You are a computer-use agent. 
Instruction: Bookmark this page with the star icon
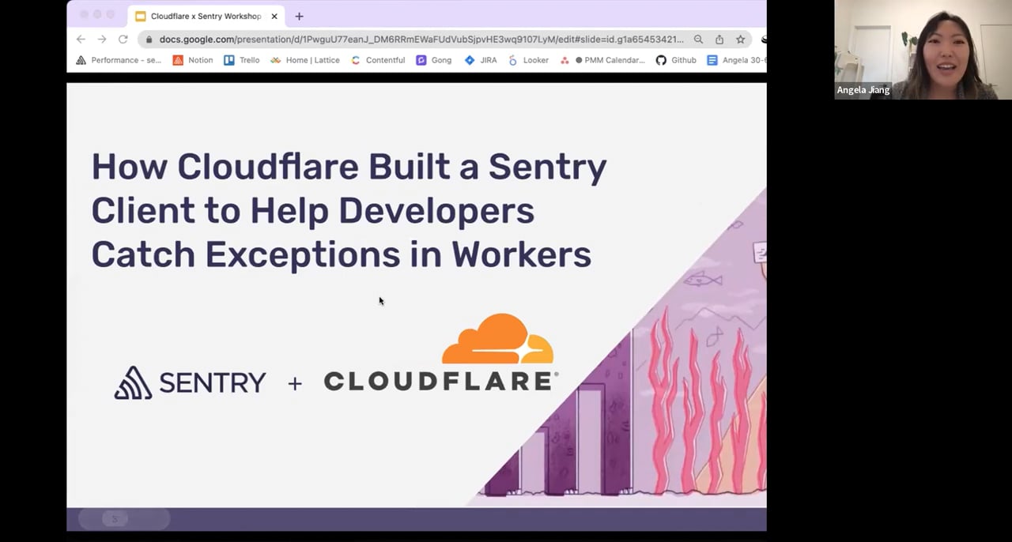741,39
